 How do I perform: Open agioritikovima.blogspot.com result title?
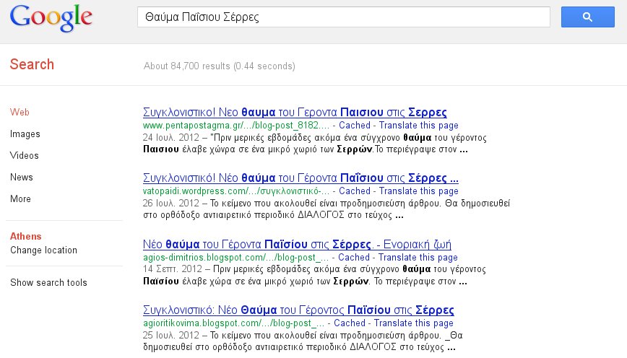coord(298,310)
